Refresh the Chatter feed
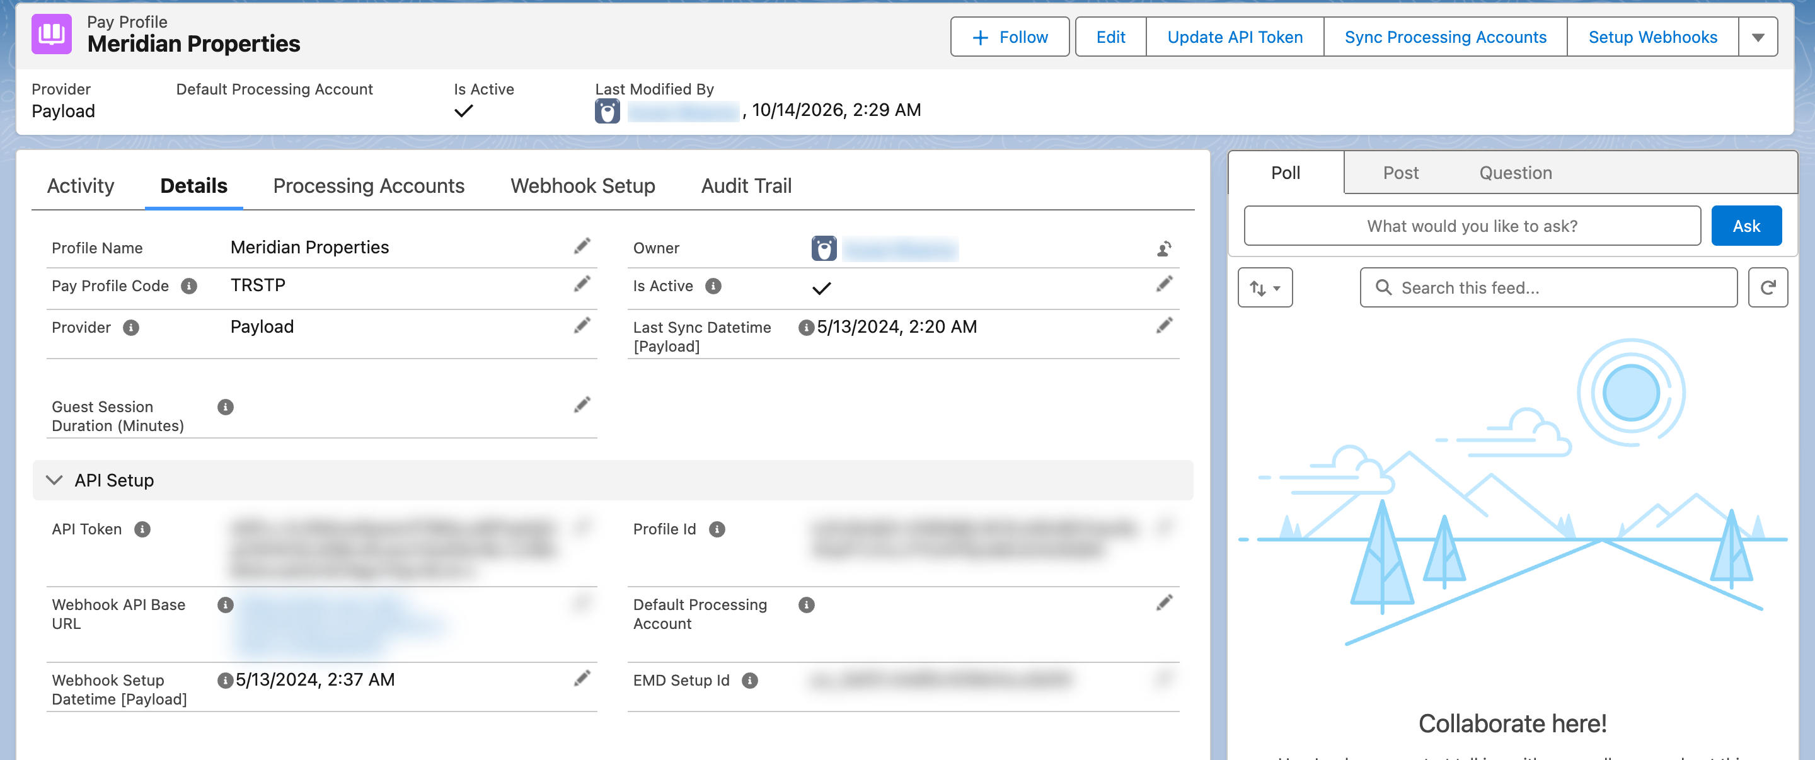1815x760 pixels. pos(1768,287)
